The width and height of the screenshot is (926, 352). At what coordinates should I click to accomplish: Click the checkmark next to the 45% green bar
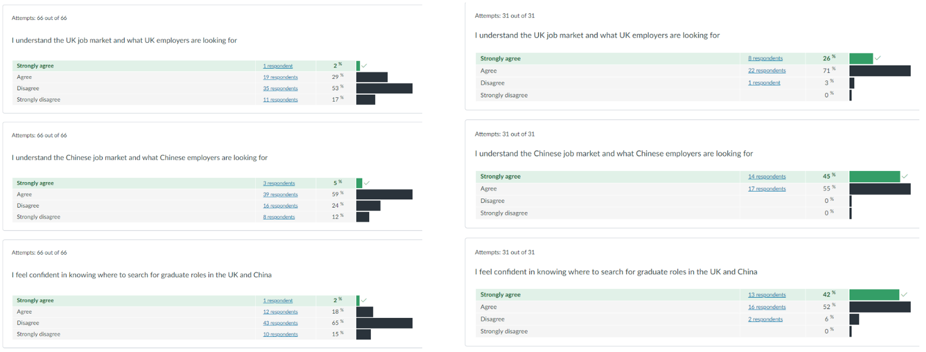click(x=905, y=177)
